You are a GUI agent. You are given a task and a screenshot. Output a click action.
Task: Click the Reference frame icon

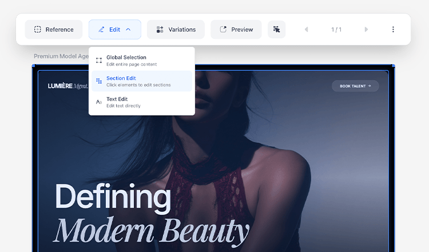[x=37, y=30]
